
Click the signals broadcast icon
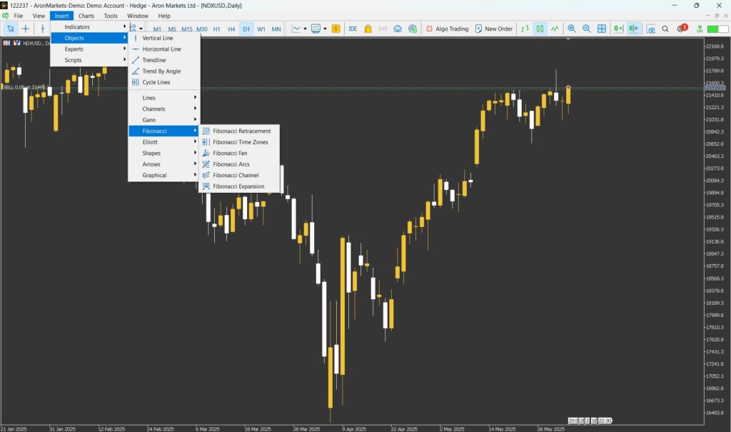pyautogui.click(x=383, y=29)
